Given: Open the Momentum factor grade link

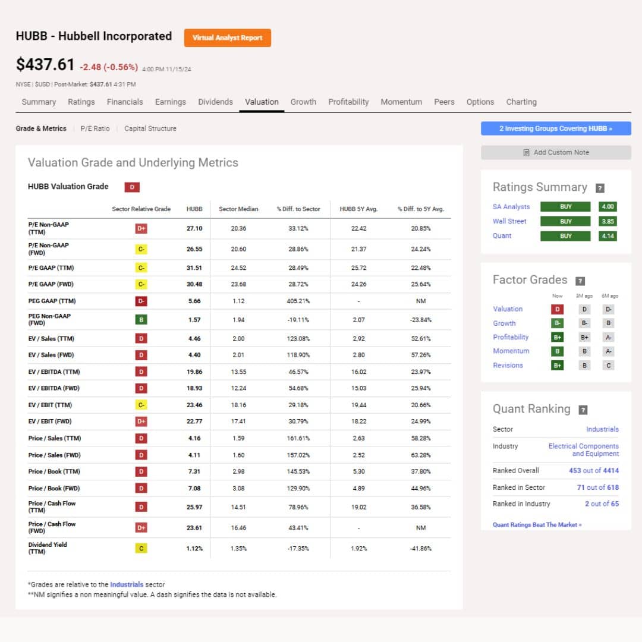Looking at the screenshot, I should coord(511,351).
